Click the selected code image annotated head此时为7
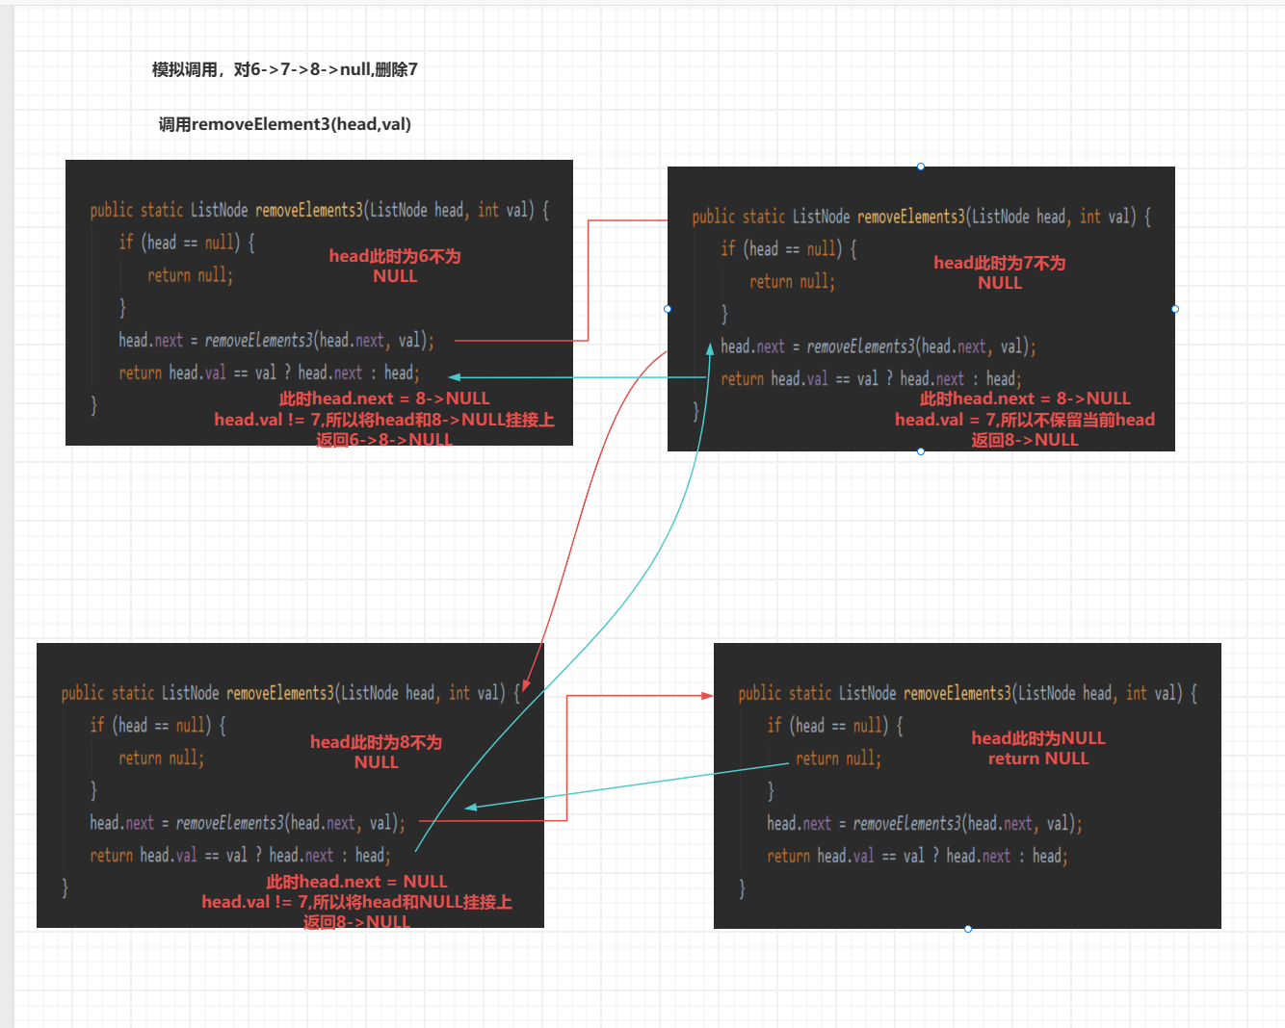 921,309
